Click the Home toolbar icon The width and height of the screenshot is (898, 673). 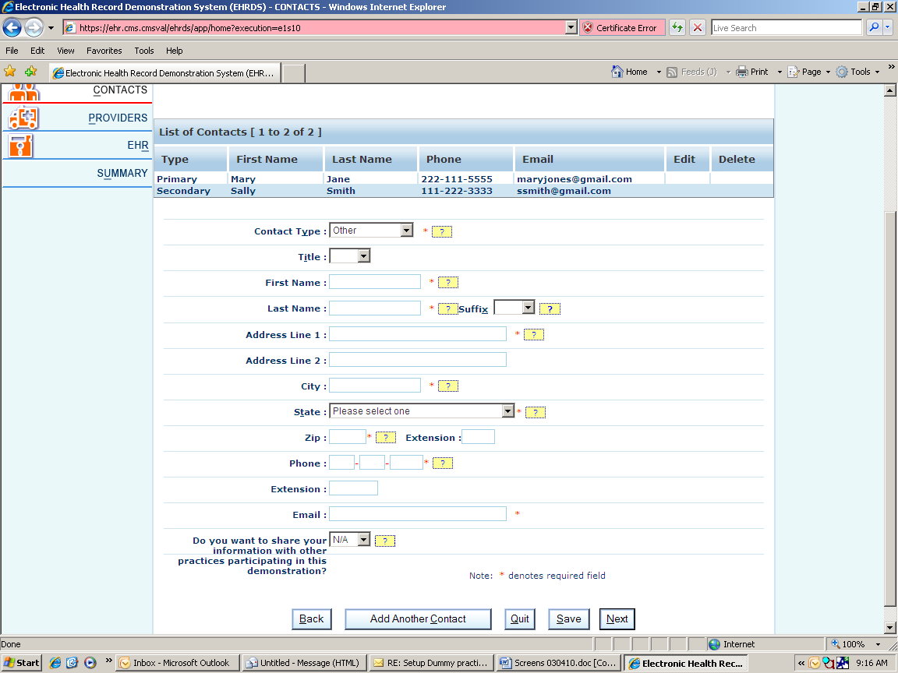617,72
